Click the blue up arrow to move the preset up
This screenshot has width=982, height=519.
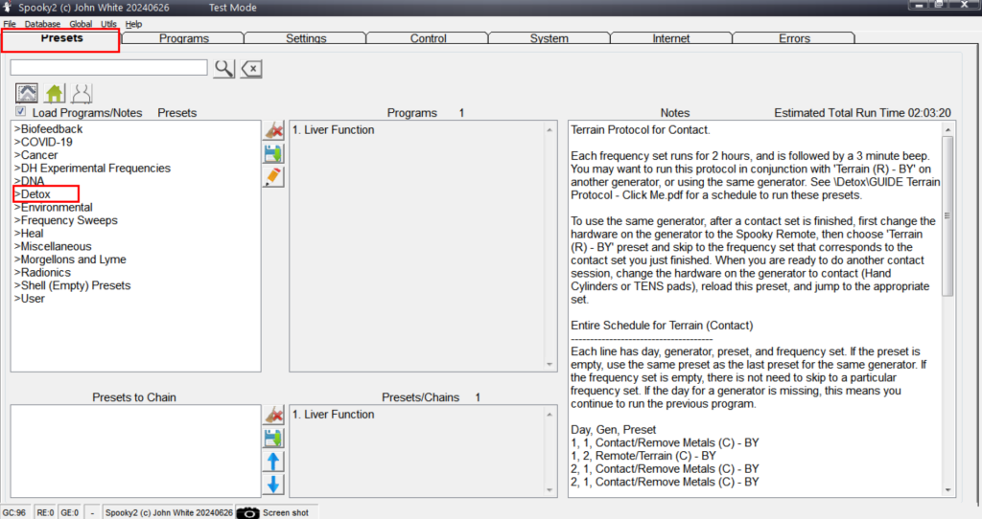pos(273,462)
